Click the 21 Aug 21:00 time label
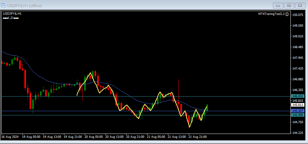The image size is (308, 144). coord(198,137)
